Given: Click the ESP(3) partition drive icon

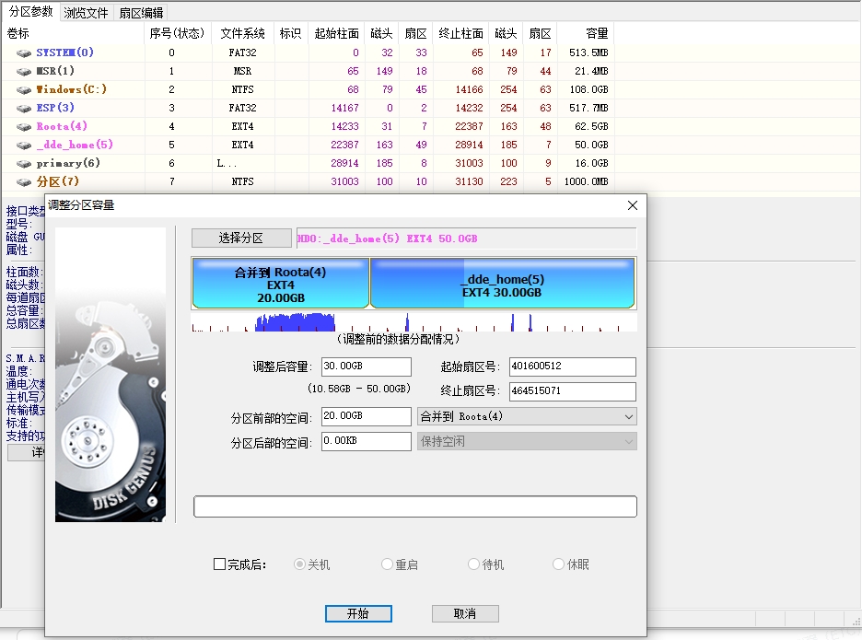Looking at the screenshot, I should pos(24,109).
